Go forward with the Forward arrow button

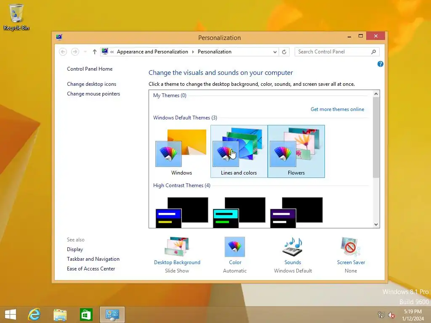[75, 52]
